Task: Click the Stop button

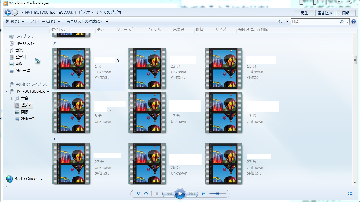Action: 157,194
